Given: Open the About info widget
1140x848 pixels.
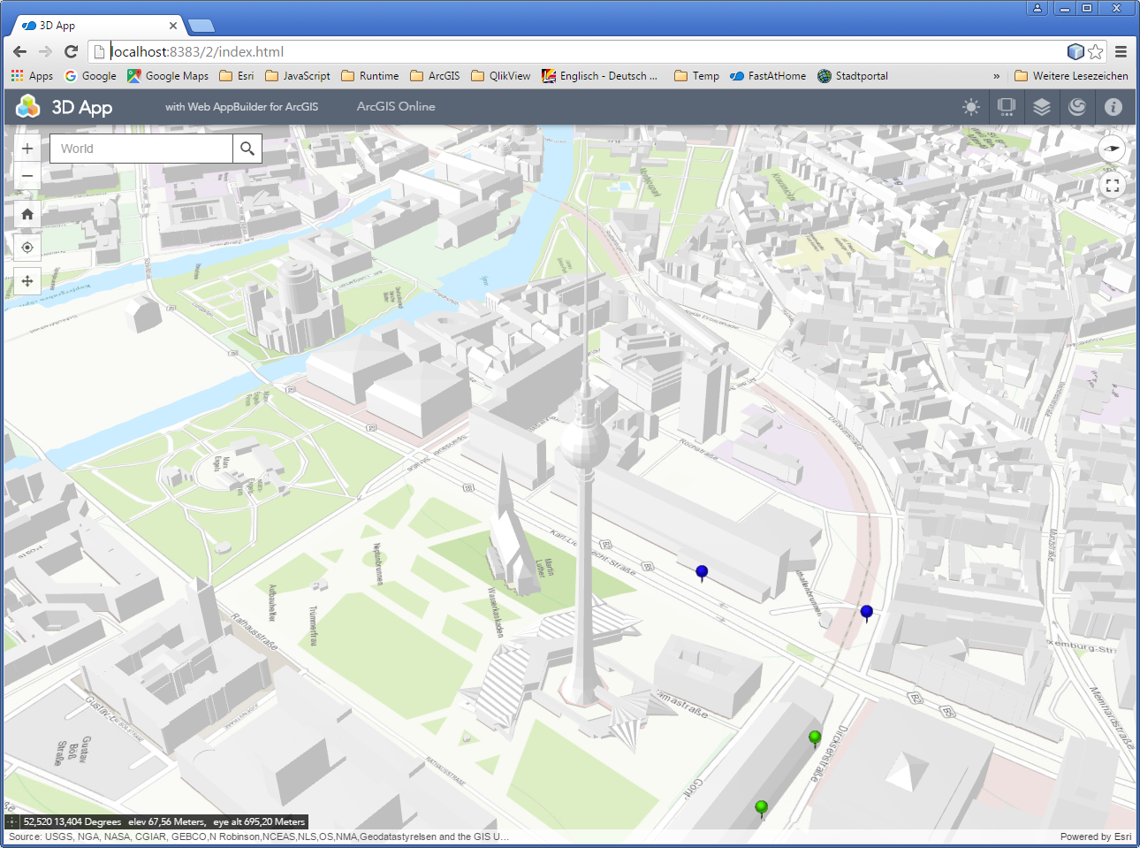Looking at the screenshot, I should click(1113, 107).
